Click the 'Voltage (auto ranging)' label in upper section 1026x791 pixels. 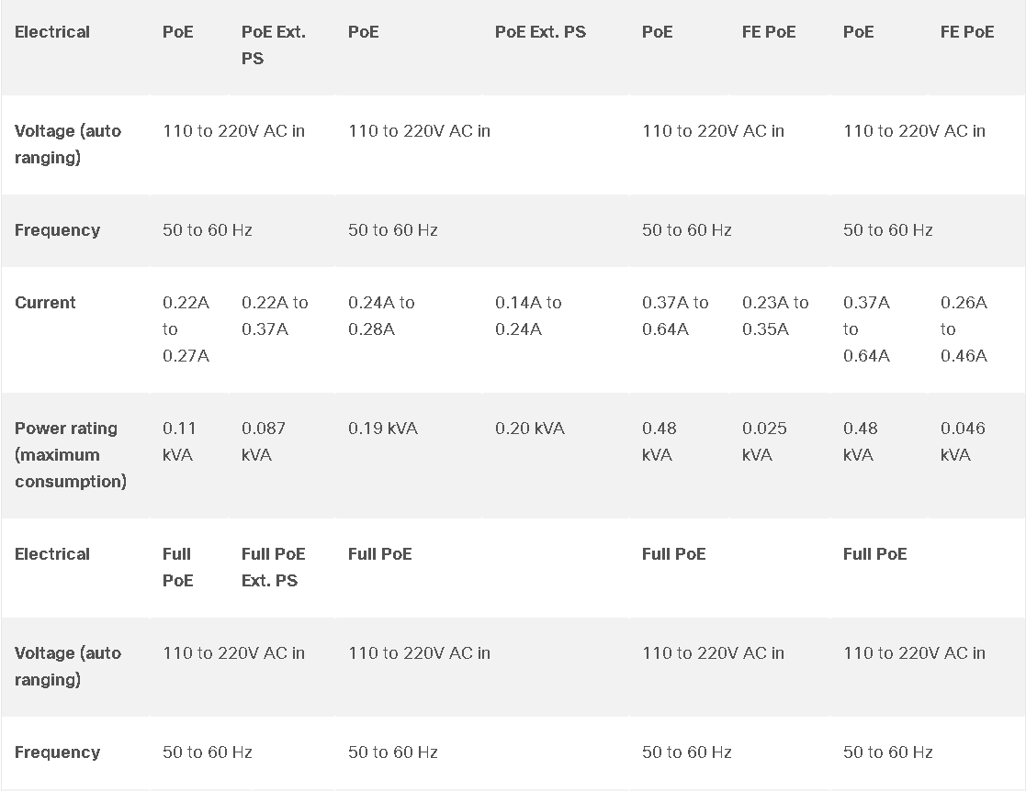point(67,144)
